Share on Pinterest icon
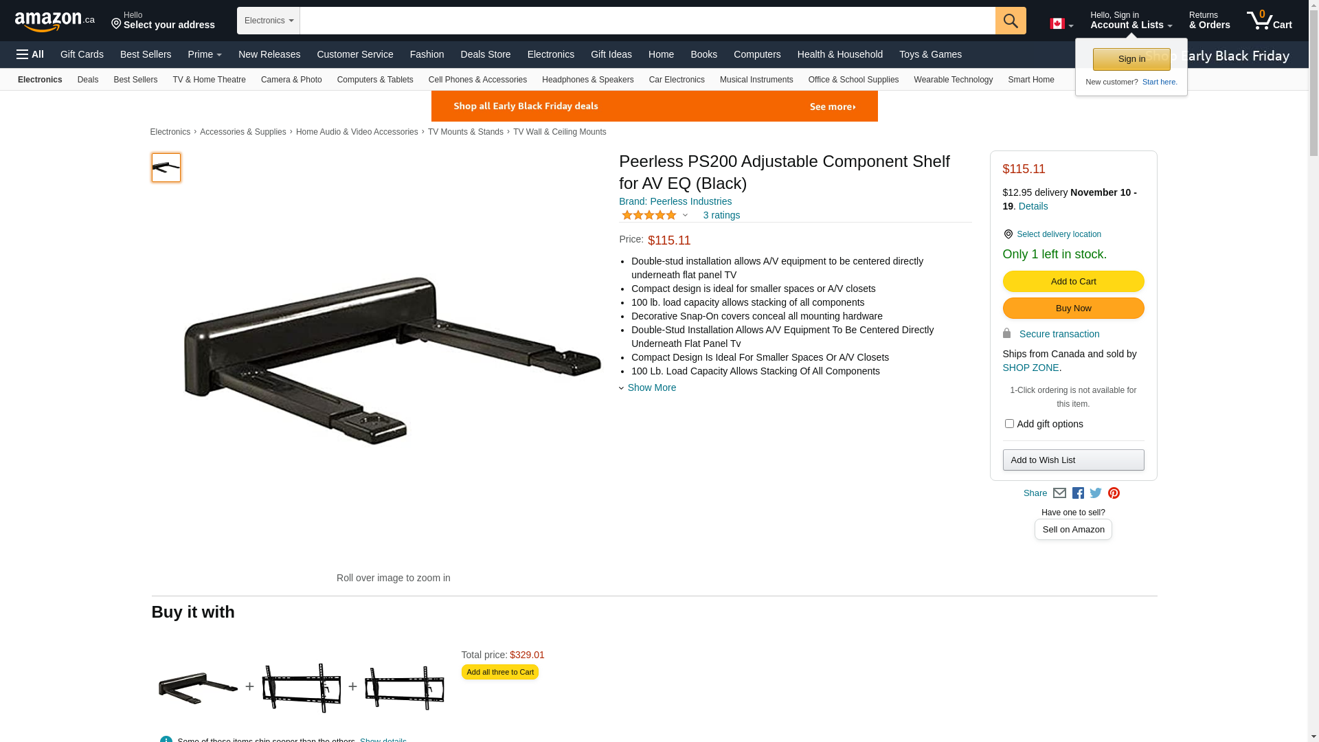This screenshot has height=742, width=1319. pyautogui.click(x=1114, y=493)
